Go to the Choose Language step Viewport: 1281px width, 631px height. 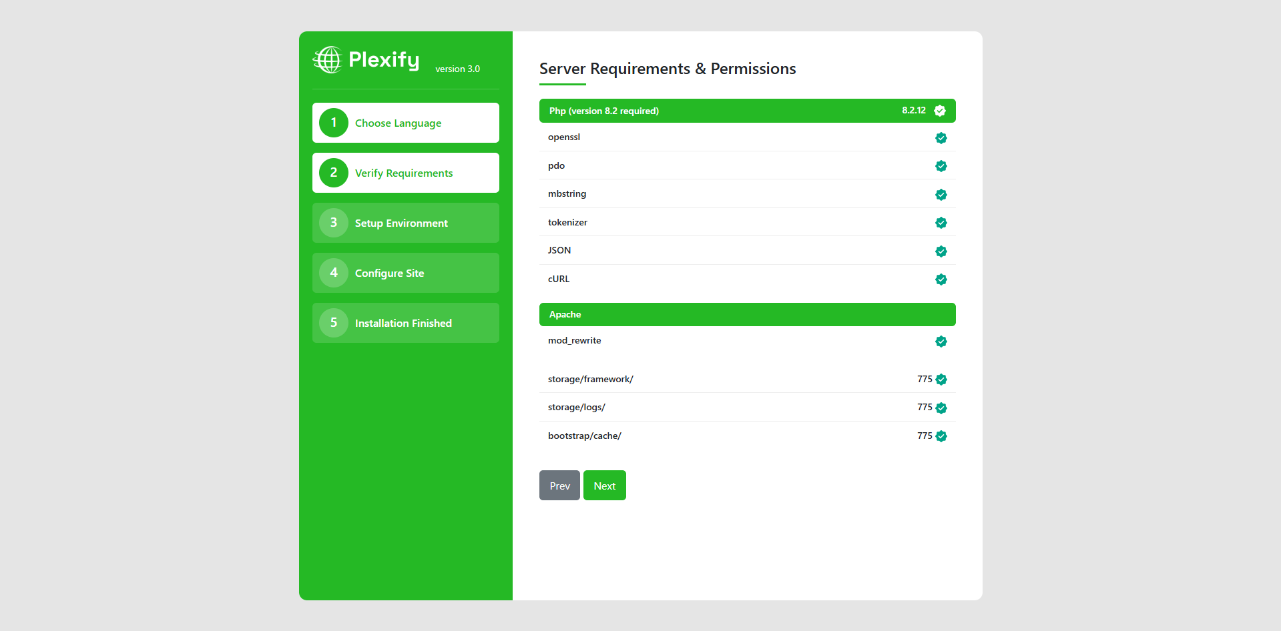405,123
